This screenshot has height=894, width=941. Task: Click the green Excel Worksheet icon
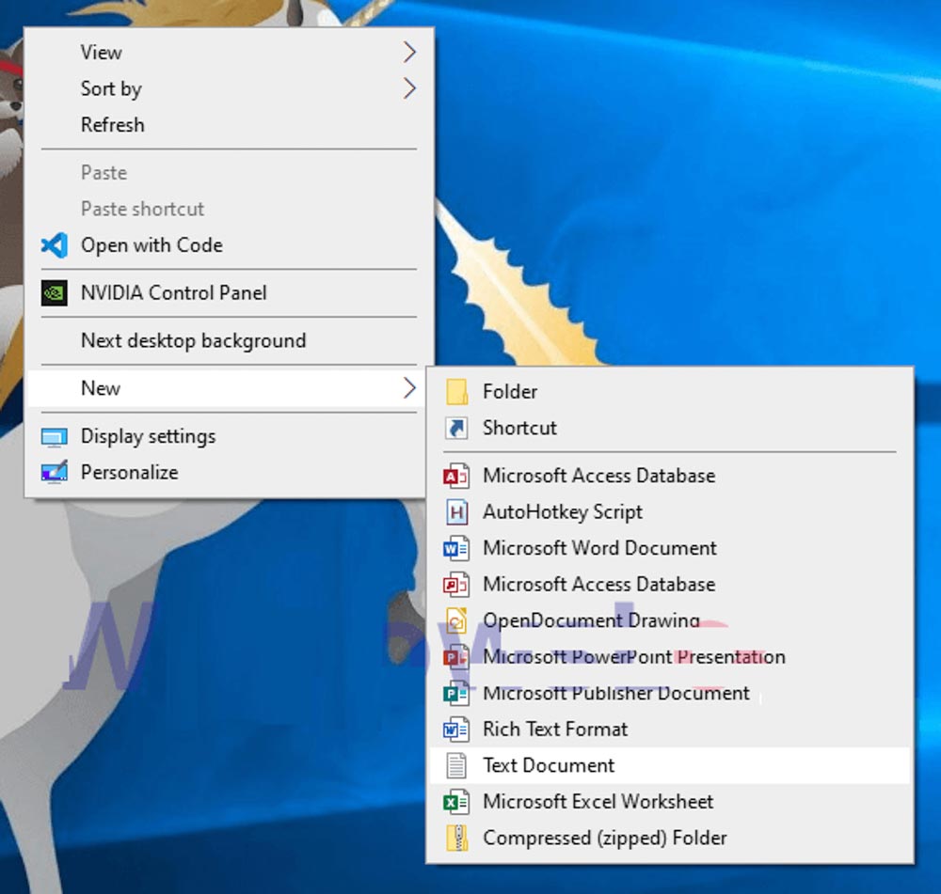tap(456, 802)
